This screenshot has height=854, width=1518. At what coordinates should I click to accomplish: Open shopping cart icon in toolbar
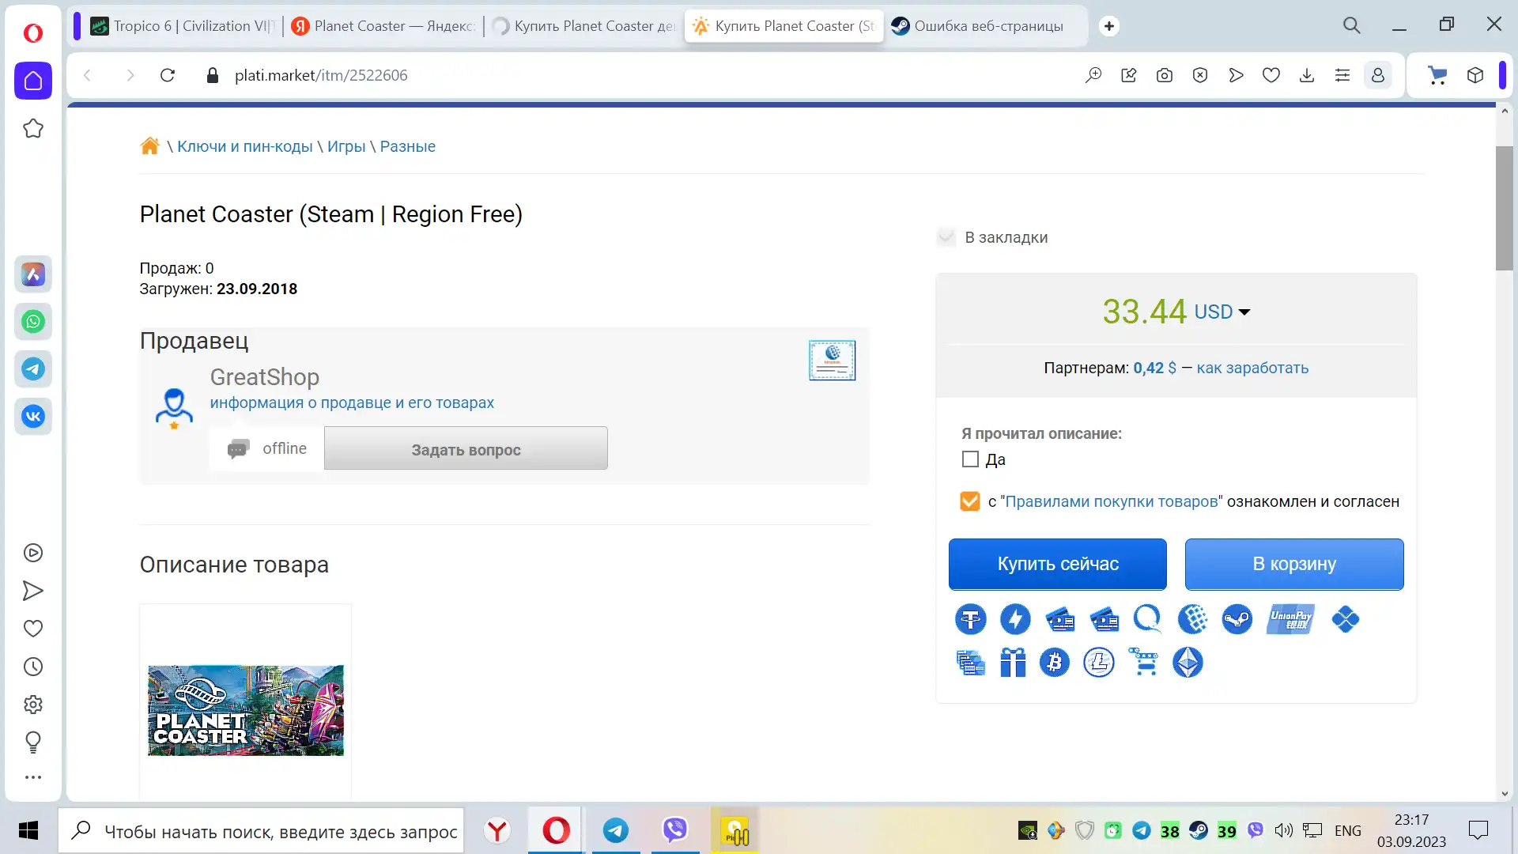[1437, 75]
